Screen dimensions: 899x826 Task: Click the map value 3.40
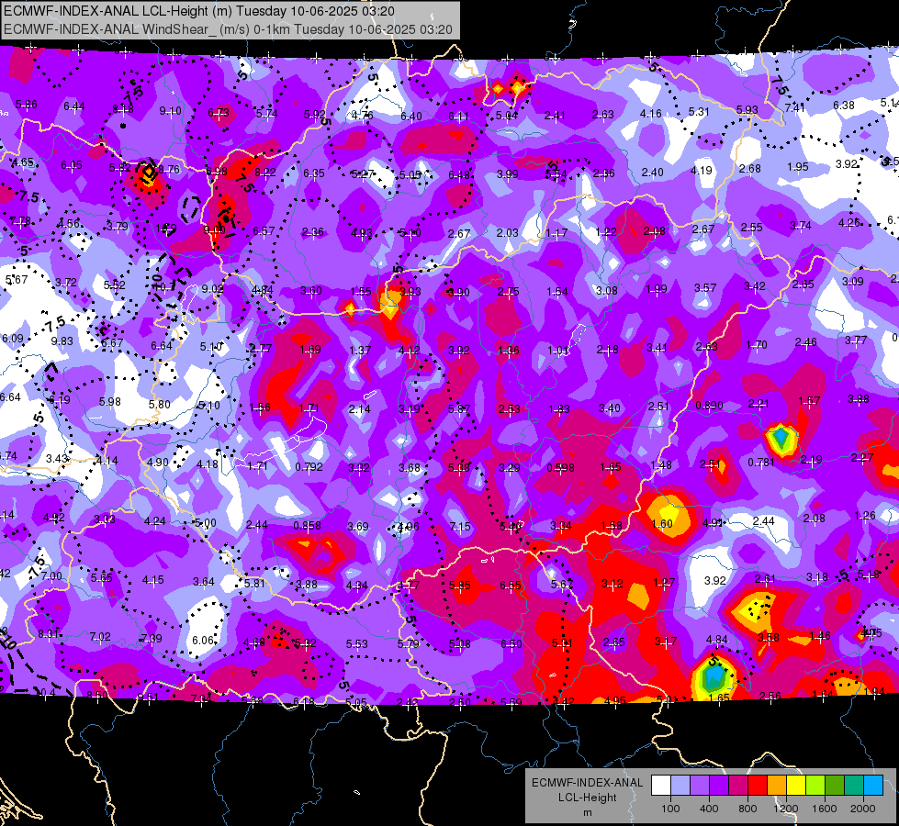pos(610,407)
